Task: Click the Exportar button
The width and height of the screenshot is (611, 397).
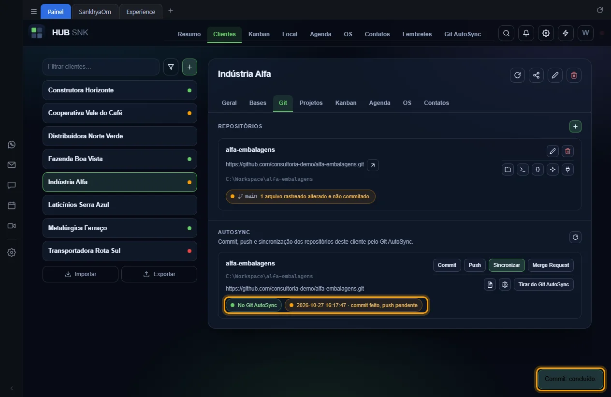Action: (x=159, y=274)
